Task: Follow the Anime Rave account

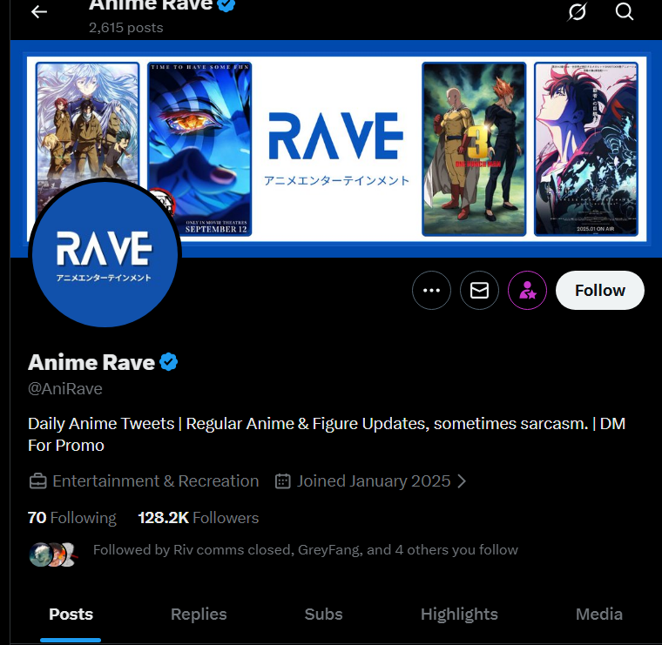Action: tap(600, 290)
